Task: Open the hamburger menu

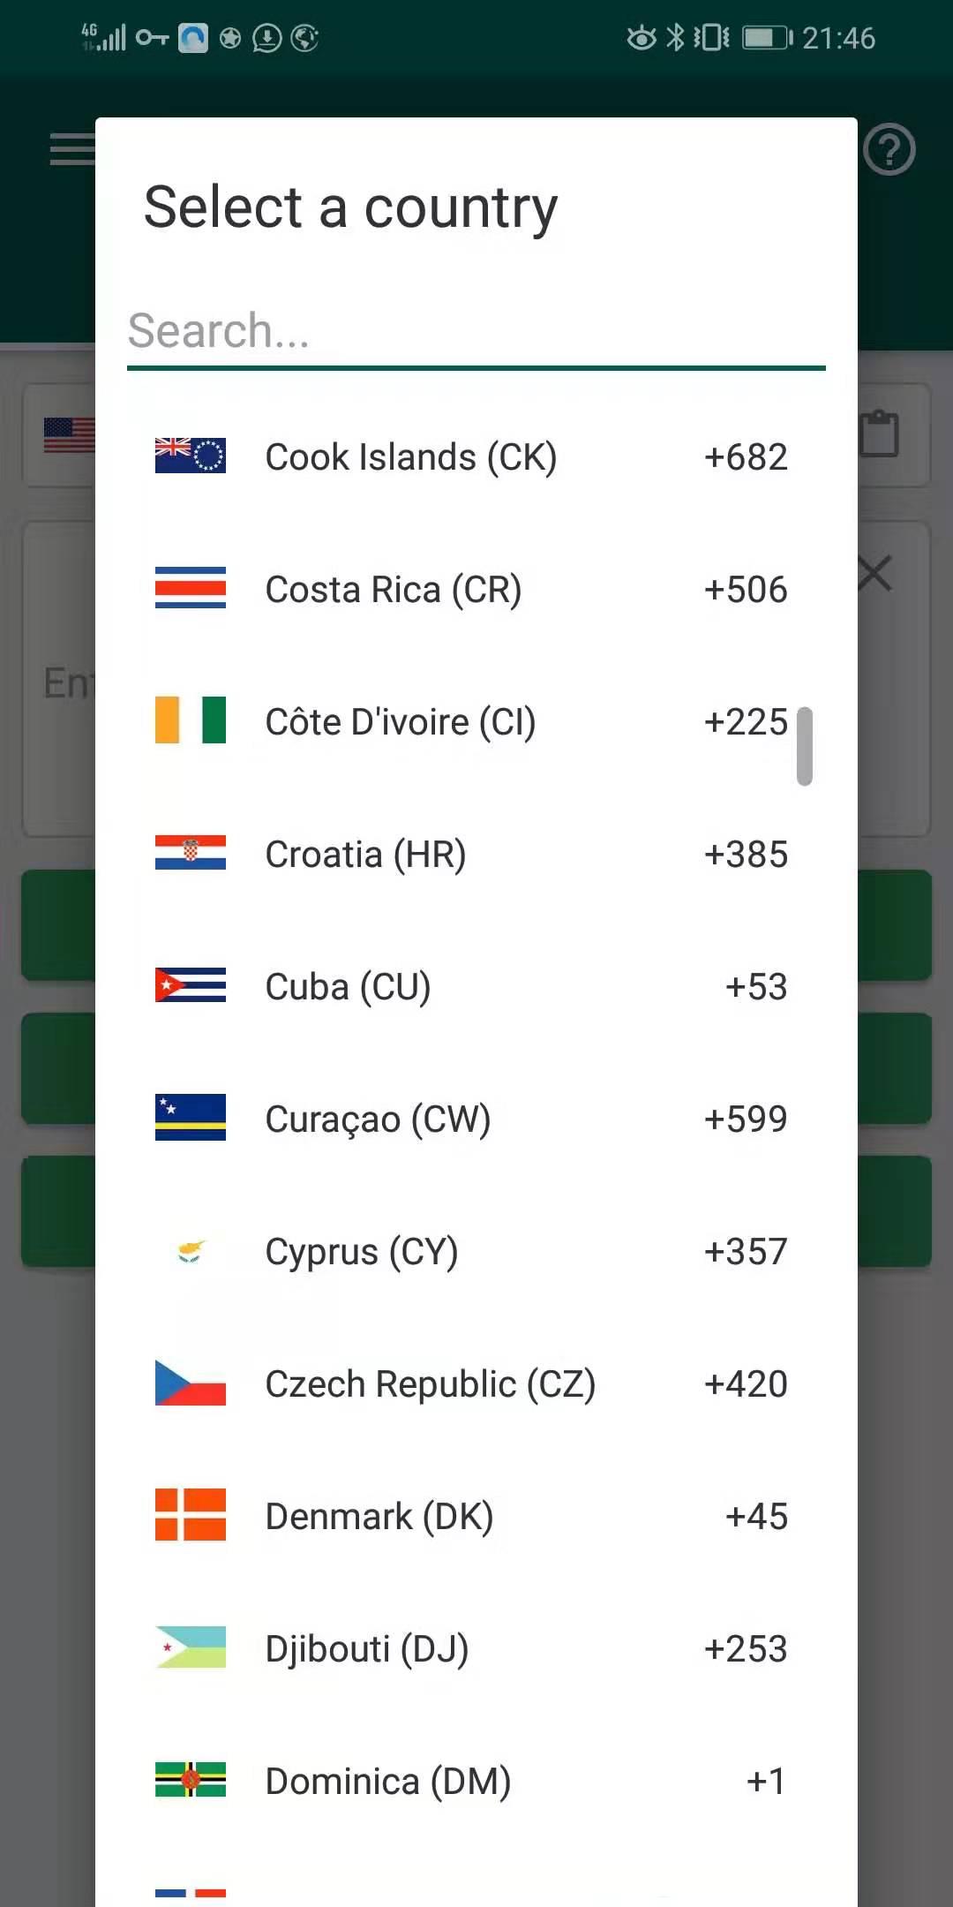Action: point(72,149)
